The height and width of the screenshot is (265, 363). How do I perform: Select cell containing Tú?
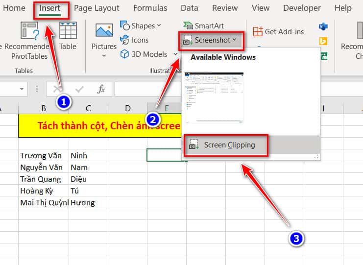89,191
